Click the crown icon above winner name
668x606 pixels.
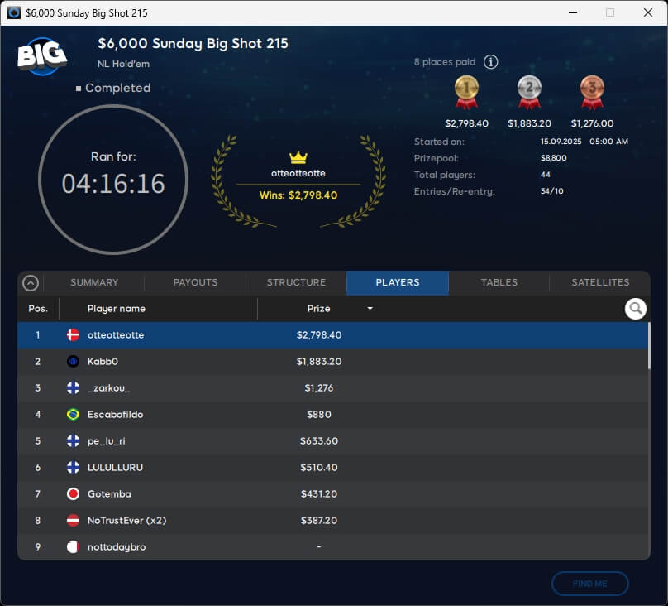tap(298, 157)
